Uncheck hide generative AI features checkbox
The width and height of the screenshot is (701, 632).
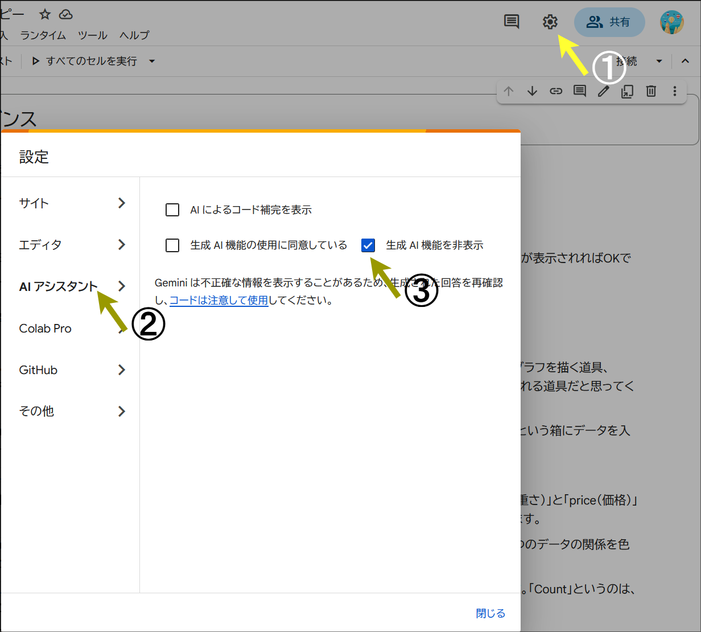point(368,245)
